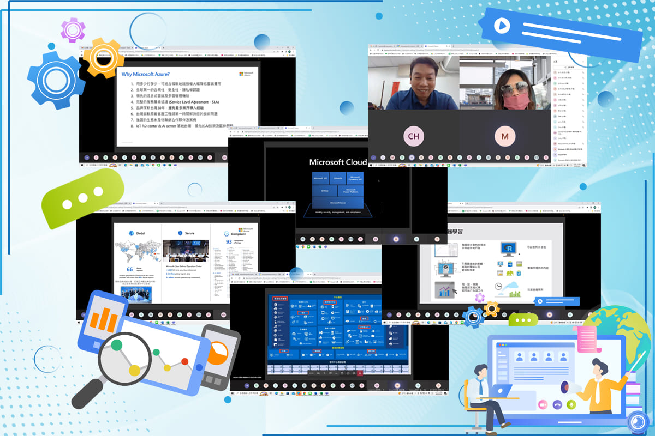Open the video feed of the masked woman
The height and width of the screenshot is (436, 655).
tap(505, 82)
